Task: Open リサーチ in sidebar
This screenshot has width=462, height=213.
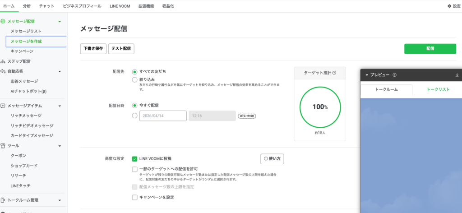Action: [18, 176]
